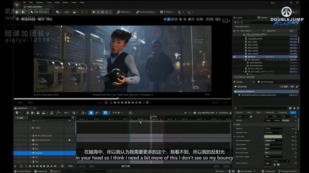Select the Cine Camera Actor track
The height and width of the screenshot is (173, 309).
coord(45,140)
